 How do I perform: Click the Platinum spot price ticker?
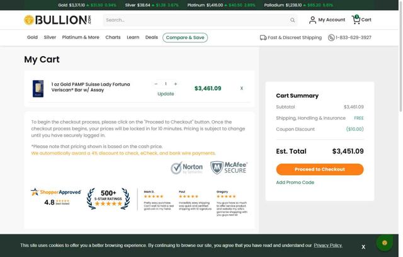click(x=221, y=5)
